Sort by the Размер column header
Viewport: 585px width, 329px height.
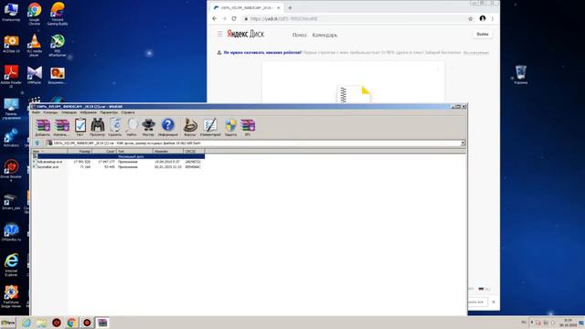(80, 151)
